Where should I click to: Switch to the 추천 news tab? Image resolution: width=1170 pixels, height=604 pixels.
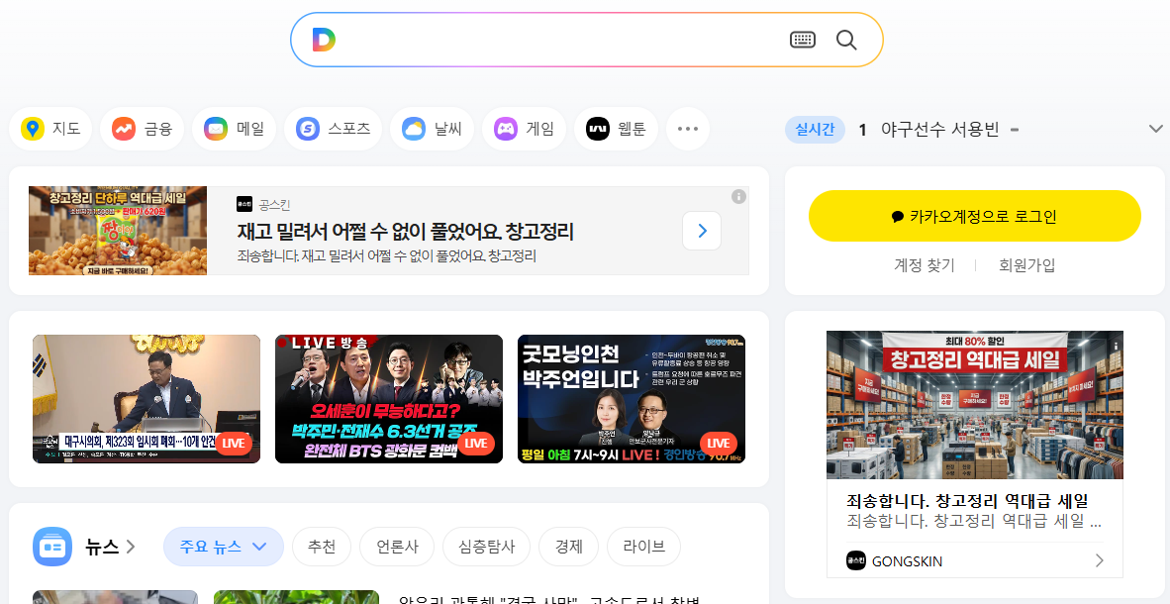pos(322,546)
